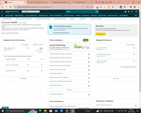
Task: Open Microsoft Edge from the taskbar
Action: point(40,111)
